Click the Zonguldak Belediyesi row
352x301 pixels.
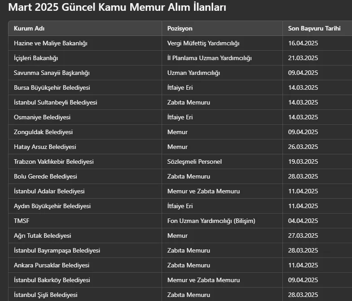coord(180,132)
